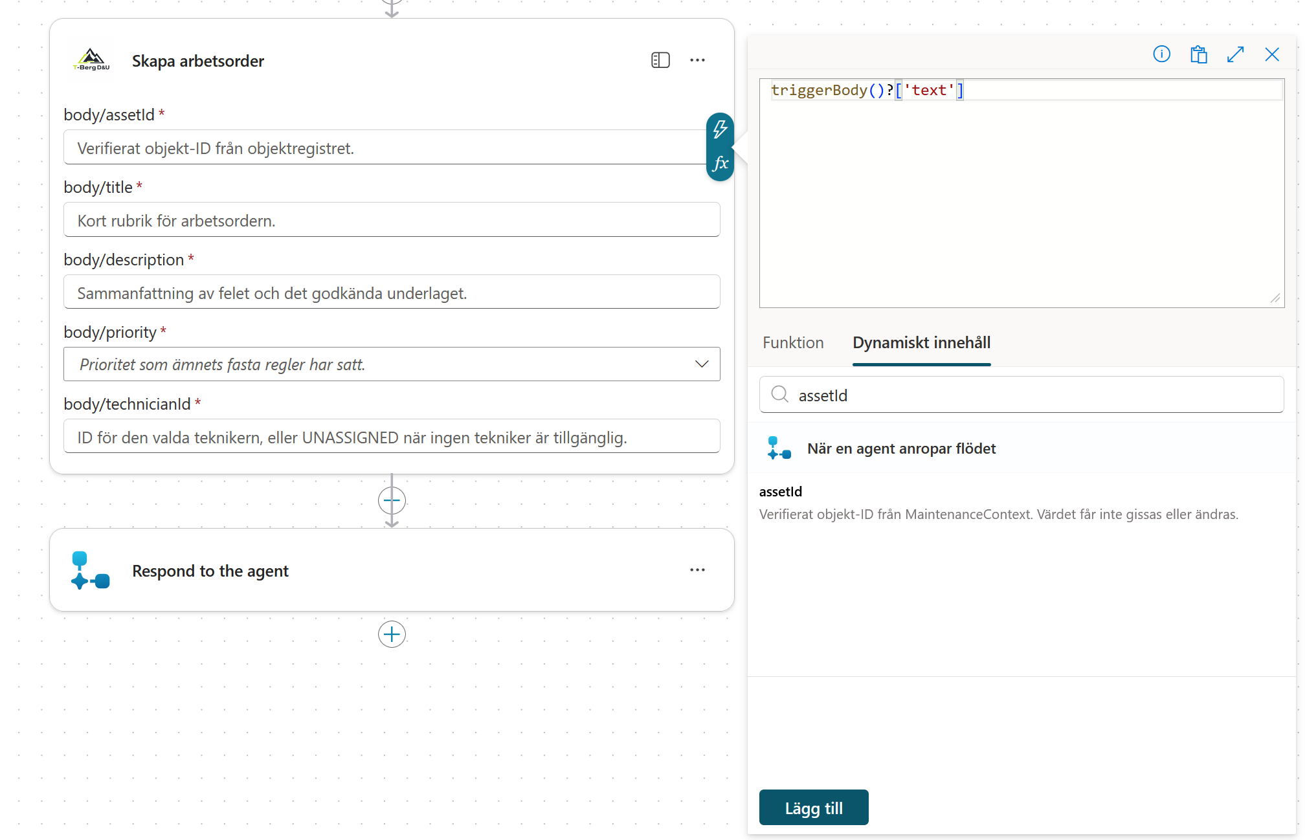Viewport: 1307px width, 840px height.
Task: Click the body/title input field
Action: [392, 220]
